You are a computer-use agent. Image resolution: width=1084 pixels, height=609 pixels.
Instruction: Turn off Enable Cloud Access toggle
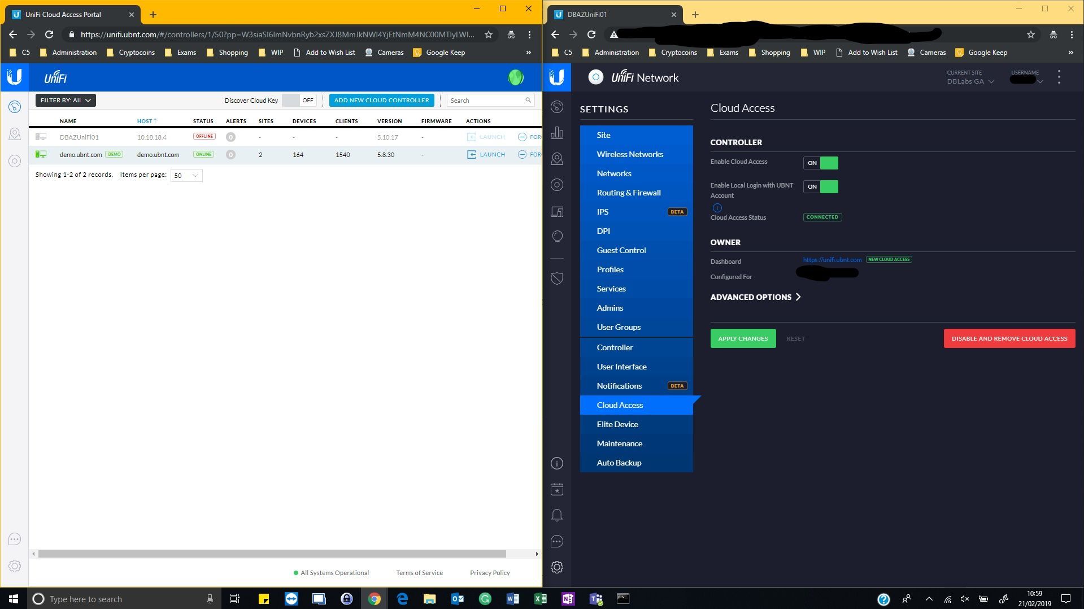820,163
